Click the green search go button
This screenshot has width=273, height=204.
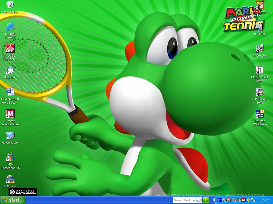click(206, 200)
